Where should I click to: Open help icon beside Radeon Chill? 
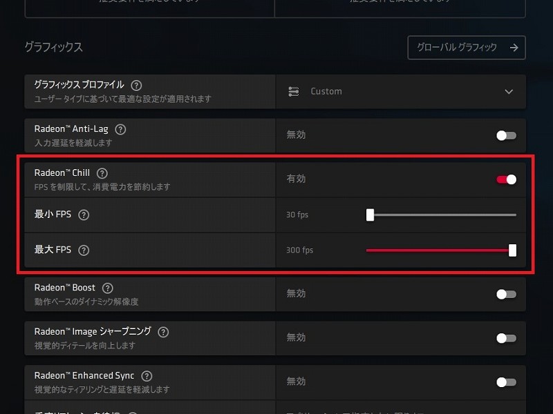(102, 173)
